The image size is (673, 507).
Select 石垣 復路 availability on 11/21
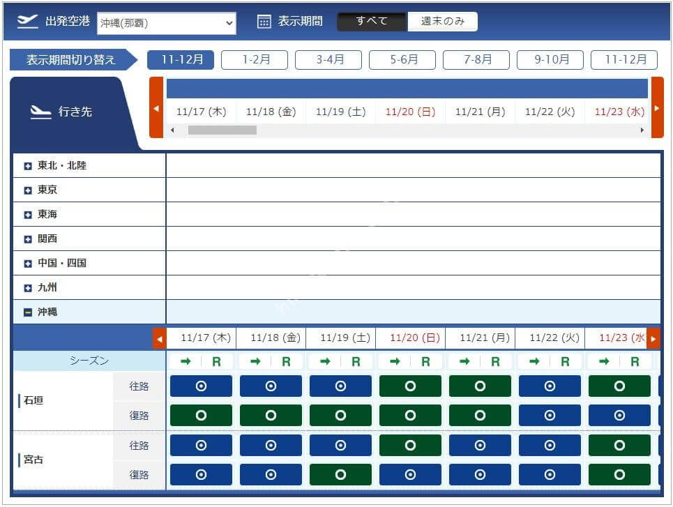click(480, 415)
